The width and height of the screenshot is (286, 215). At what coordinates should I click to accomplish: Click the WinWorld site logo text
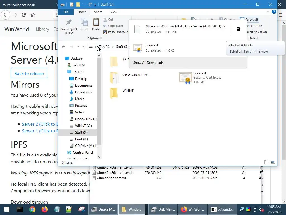pos(17,29)
